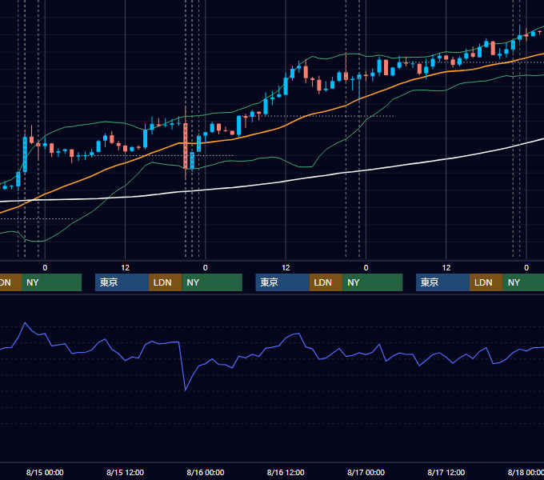Click the hour label 0 above 8/17 00:00
Screen dimensions: 544x480
point(366,268)
